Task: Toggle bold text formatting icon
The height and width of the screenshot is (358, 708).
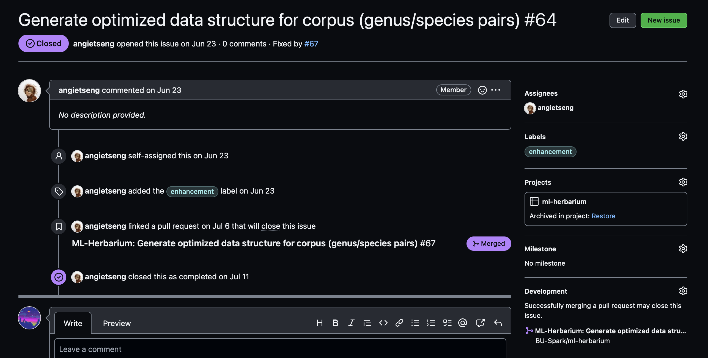Action: point(335,323)
